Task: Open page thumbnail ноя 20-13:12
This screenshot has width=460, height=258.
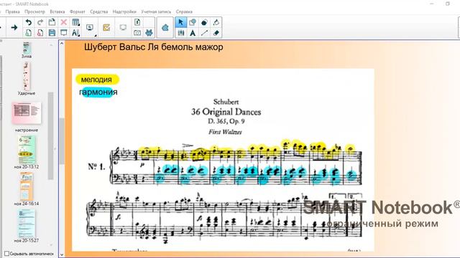Action: tap(27, 150)
